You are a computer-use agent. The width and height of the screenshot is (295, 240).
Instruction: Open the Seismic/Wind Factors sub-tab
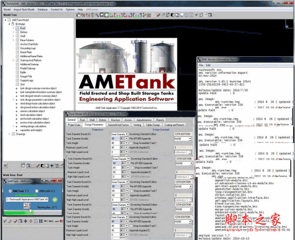click(118, 125)
